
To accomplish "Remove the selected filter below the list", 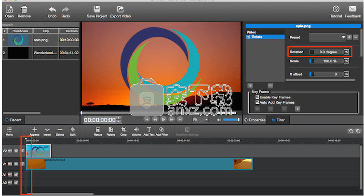I will point(270,86).
